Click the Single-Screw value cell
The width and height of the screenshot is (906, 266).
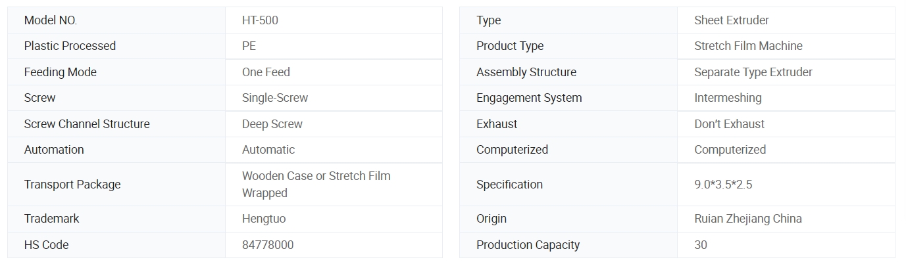pos(275,98)
